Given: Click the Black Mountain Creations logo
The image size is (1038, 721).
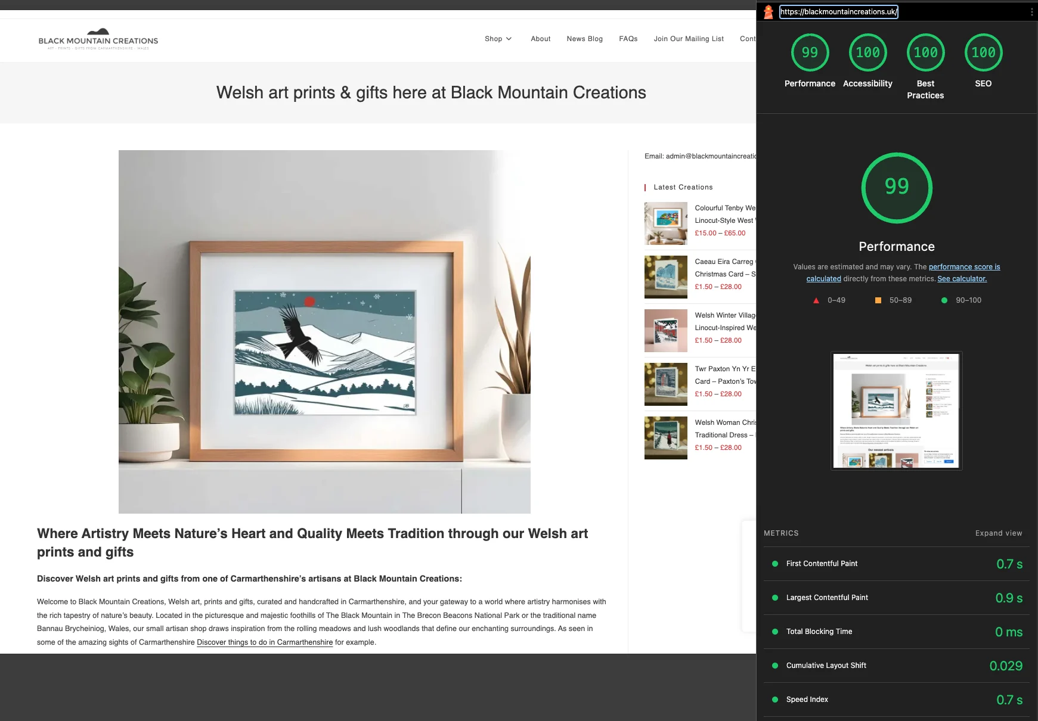Looking at the screenshot, I should (98, 39).
